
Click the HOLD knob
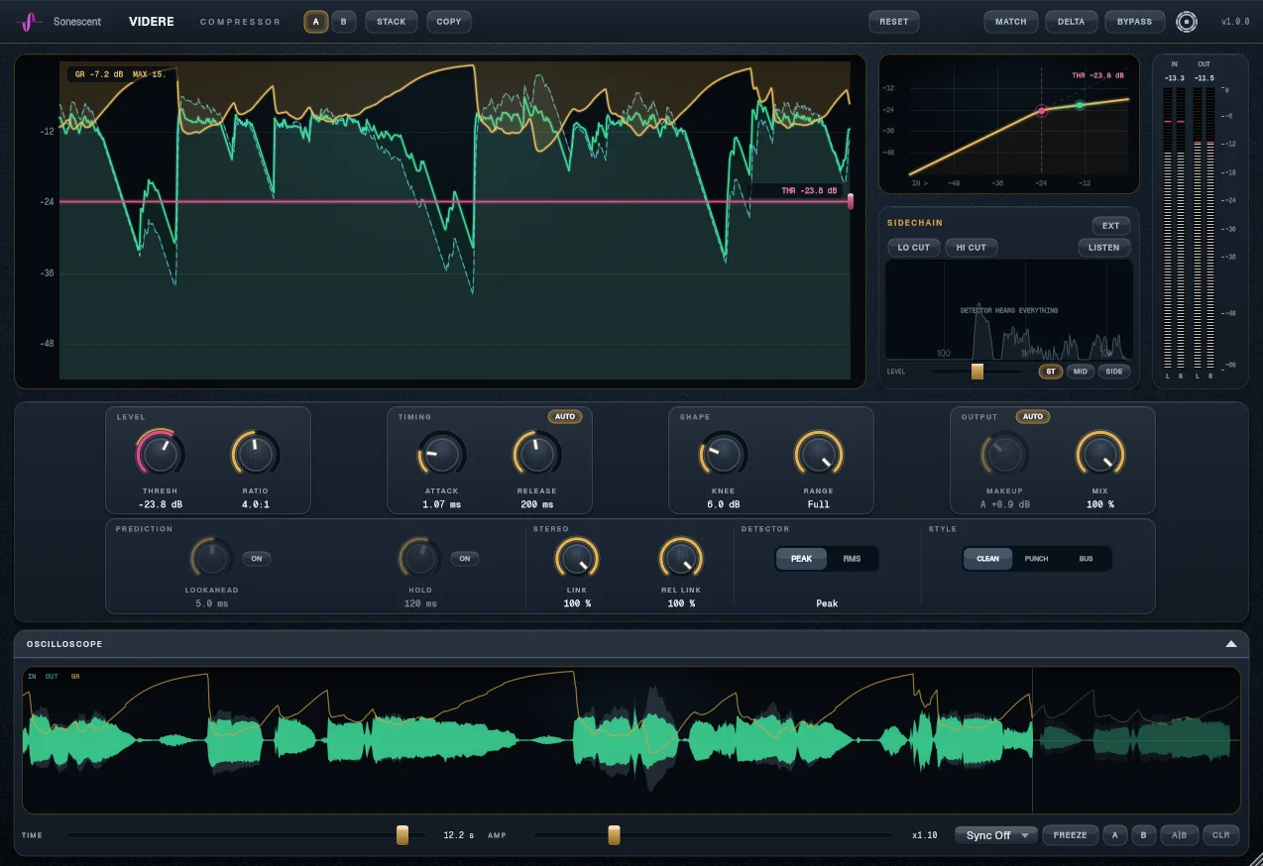(x=419, y=559)
